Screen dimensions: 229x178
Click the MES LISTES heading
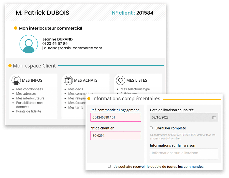137,80
